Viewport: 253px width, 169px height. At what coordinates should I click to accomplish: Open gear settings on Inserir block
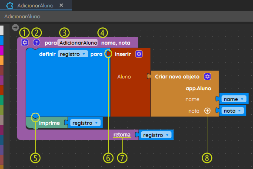(x=139, y=54)
